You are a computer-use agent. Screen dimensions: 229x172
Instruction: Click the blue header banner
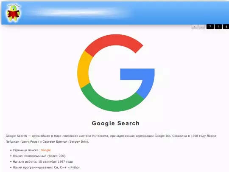coord(115,13)
